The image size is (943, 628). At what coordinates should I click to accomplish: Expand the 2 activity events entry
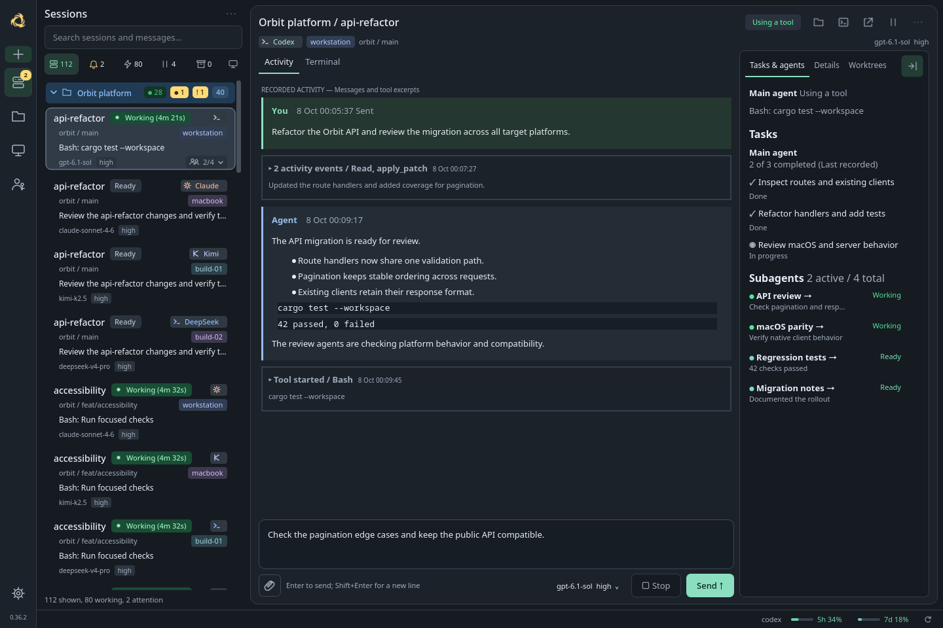tap(496, 177)
